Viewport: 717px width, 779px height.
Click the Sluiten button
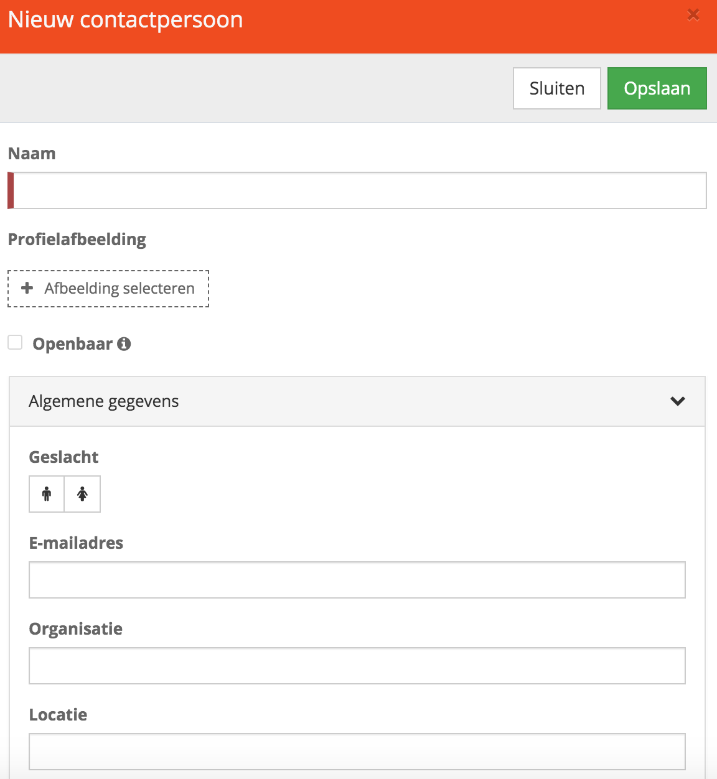click(557, 88)
